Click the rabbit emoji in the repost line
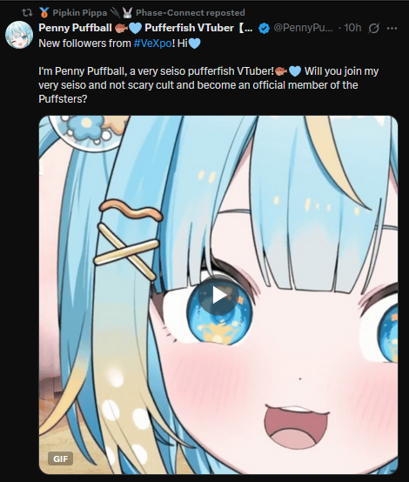Screen dimensions: 409x482 tap(127, 12)
